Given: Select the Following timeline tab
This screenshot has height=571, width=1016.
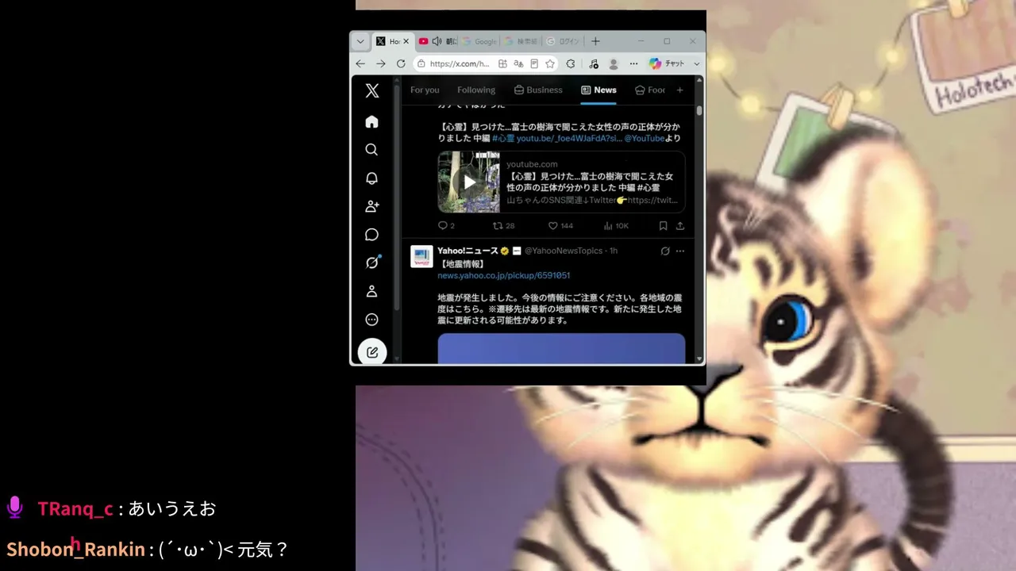Looking at the screenshot, I should 476,90.
